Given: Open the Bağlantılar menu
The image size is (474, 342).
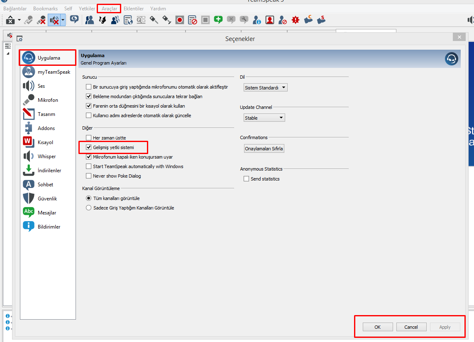Looking at the screenshot, I should [x=15, y=8].
